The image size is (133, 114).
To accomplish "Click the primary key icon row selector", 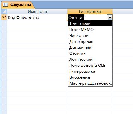I will pyautogui.click(x=4, y=17).
